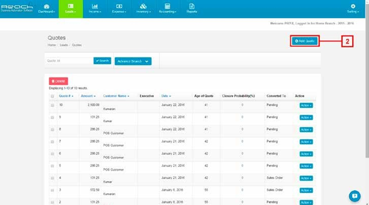Open the Expense money icon menu
This screenshot has width=369, height=205.
119,6
